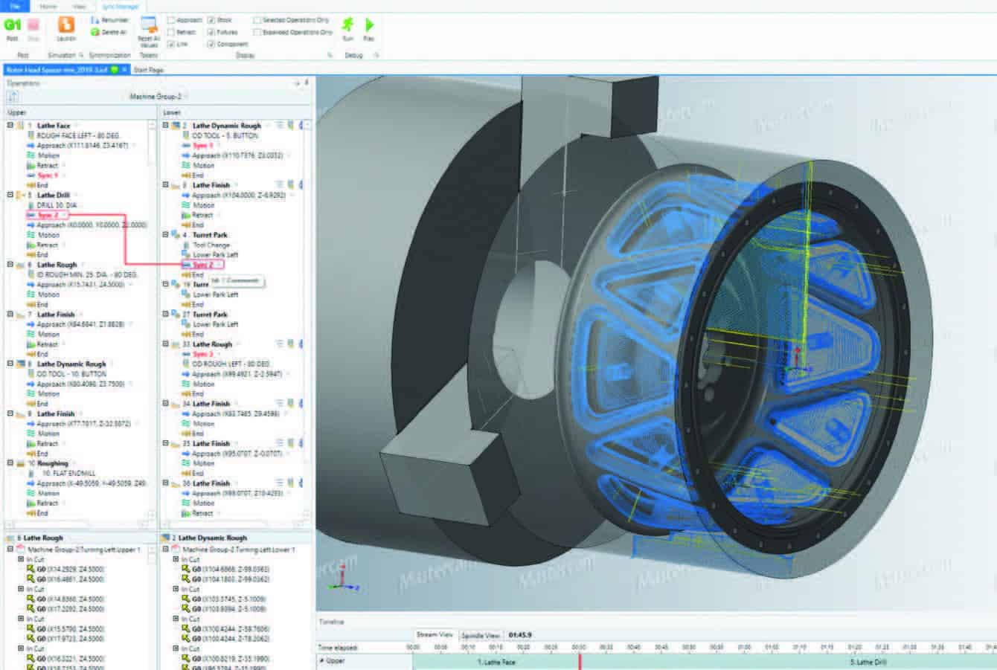Click the Reset All Values icon

[x=149, y=26]
